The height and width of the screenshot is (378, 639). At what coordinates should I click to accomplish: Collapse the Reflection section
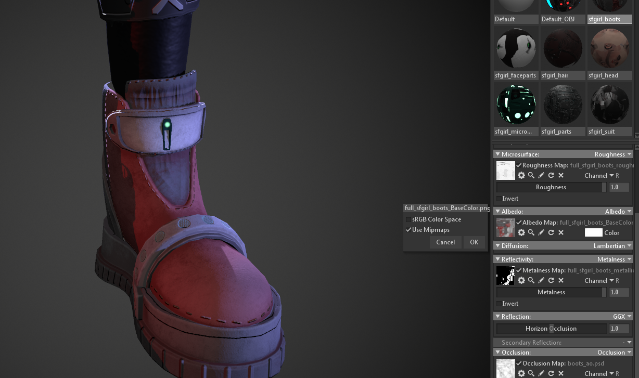497,317
